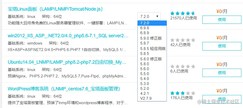
Task: Choose version 6.9.8 from the list
Action: 152,28
